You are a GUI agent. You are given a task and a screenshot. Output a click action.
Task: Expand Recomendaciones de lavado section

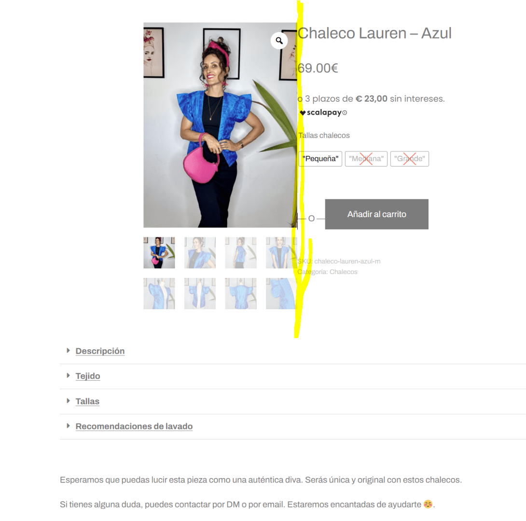(134, 426)
